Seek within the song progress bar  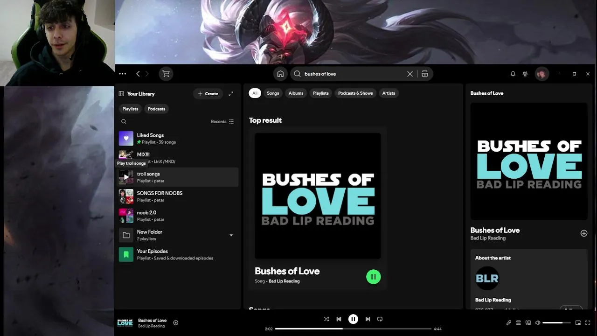click(x=353, y=329)
